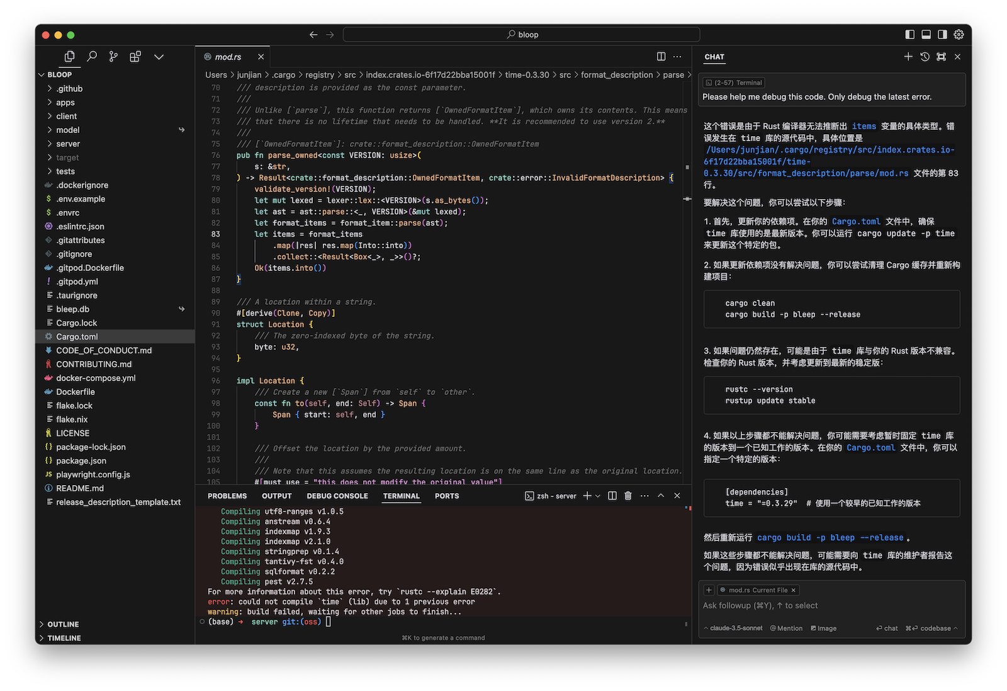Open chat history with clock icon
The image size is (1007, 691).
coord(925,57)
